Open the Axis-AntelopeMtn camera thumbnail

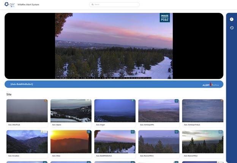pos(158,111)
